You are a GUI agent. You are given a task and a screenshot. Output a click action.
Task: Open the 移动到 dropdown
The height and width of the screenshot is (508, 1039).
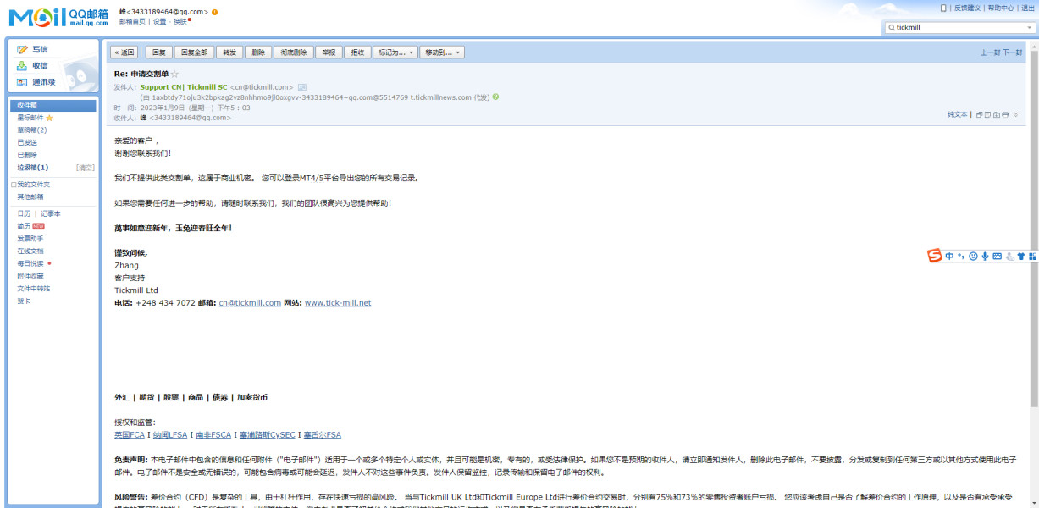coord(442,52)
